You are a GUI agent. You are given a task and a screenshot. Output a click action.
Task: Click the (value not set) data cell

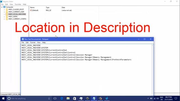pyautogui.click(x=67, y=10)
